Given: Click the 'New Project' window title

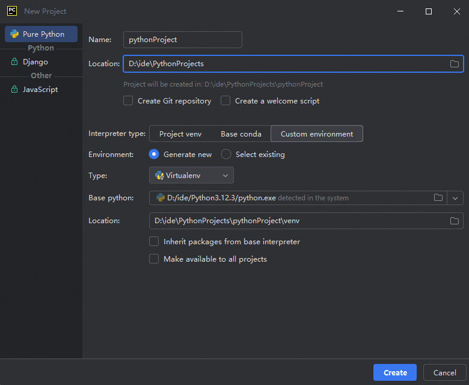Looking at the screenshot, I should 45,11.
